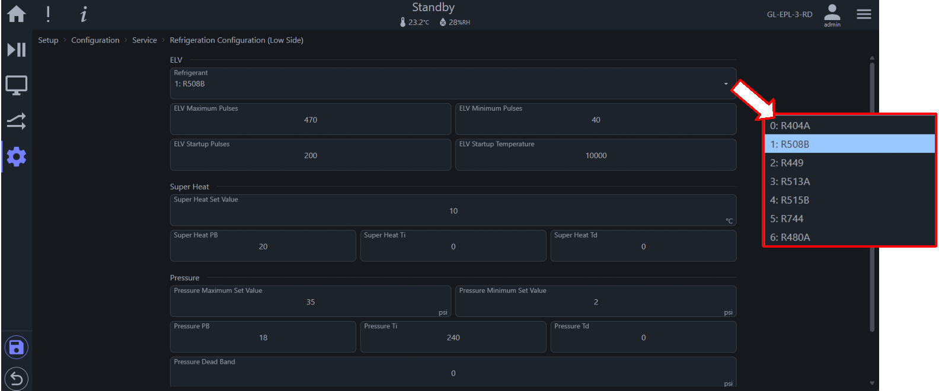Viewport: 939px width, 391px height.
Task: Click the ELV section heading
Action: click(176, 60)
